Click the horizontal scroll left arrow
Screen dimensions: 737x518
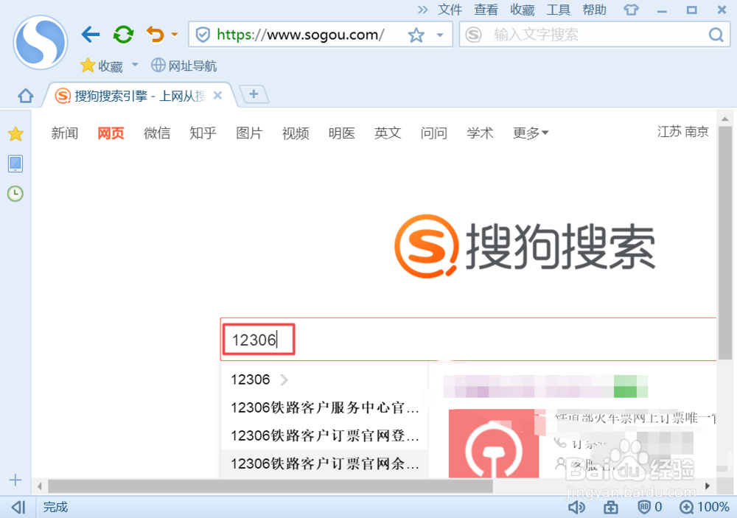[x=40, y=486]
